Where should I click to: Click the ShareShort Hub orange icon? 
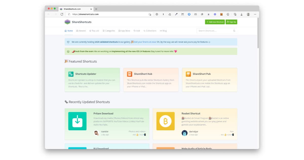click(129, 74)
